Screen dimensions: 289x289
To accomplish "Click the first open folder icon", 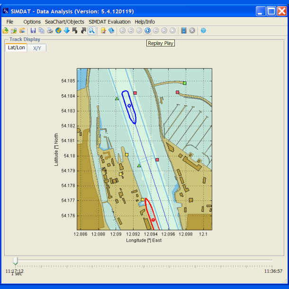I will (x=5, y=31).
